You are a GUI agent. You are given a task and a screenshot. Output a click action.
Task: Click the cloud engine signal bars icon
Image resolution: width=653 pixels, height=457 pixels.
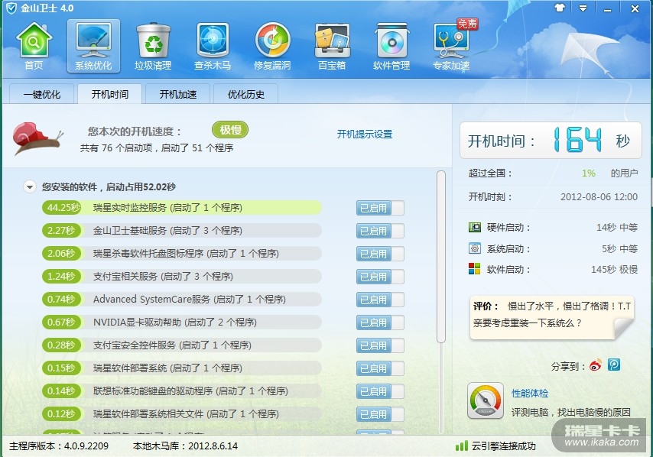click(461, 446)
